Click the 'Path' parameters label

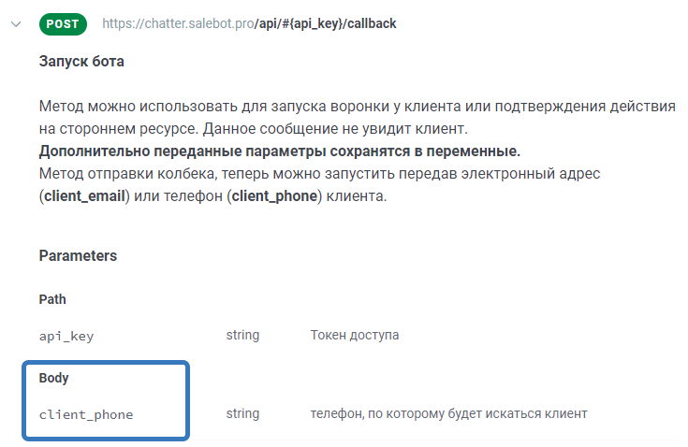point(52,299)
